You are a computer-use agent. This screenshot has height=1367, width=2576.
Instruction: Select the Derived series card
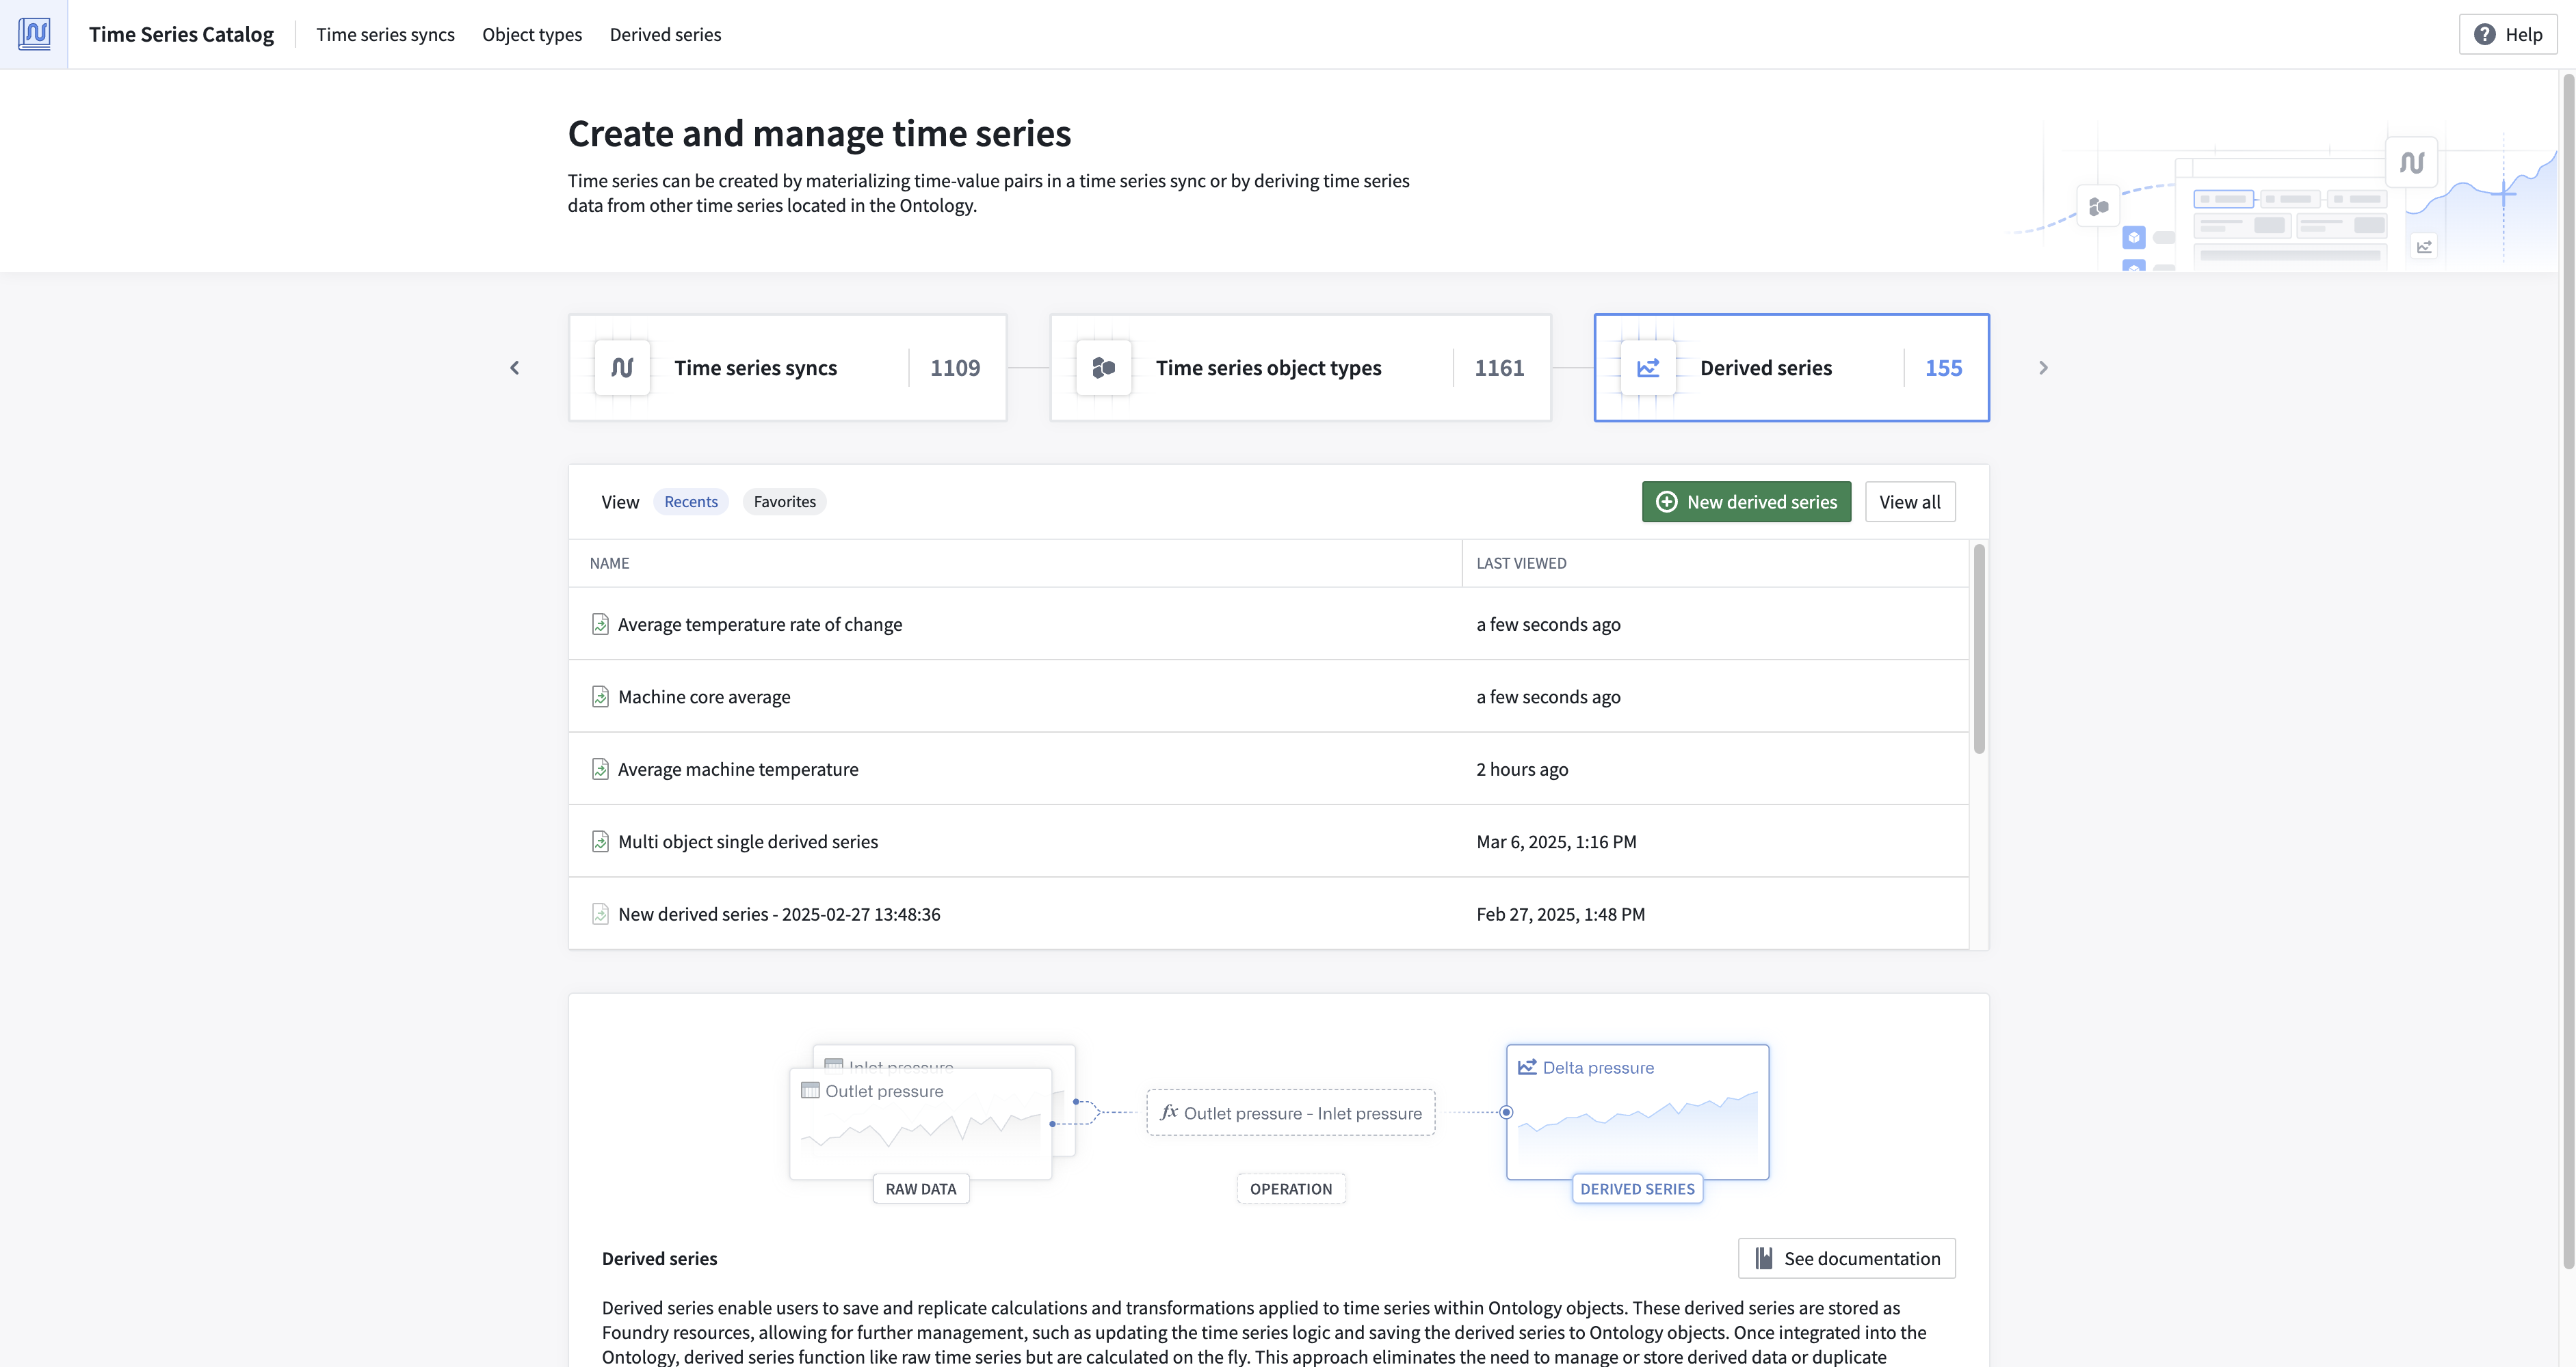point(1791,368)
